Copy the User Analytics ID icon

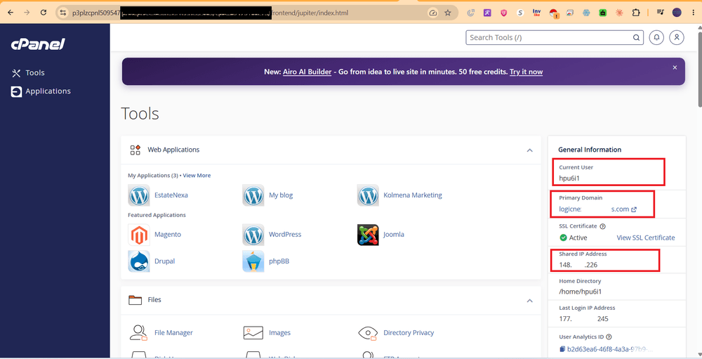tap(562, 348)
